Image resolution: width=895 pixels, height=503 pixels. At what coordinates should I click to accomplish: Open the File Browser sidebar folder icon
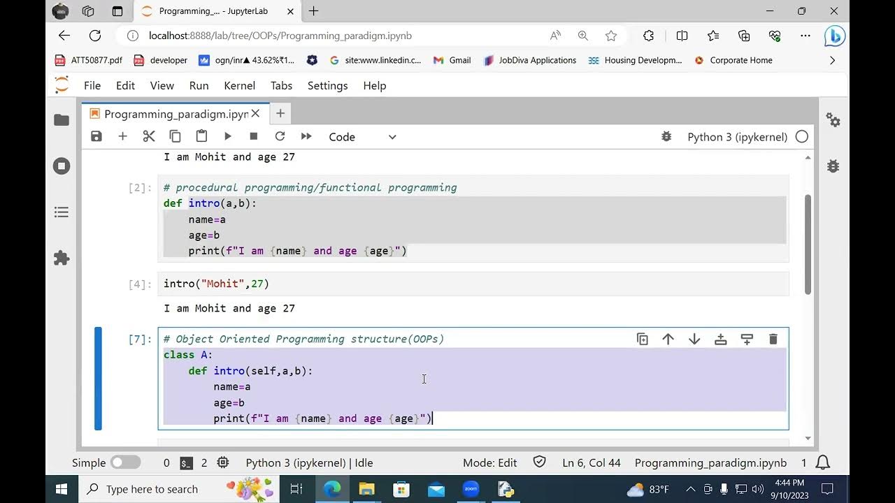point(62,120)
